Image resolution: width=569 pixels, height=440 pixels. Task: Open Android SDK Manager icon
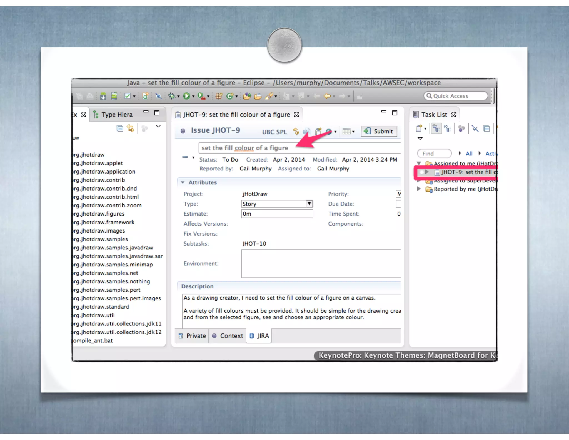[103, 96]
